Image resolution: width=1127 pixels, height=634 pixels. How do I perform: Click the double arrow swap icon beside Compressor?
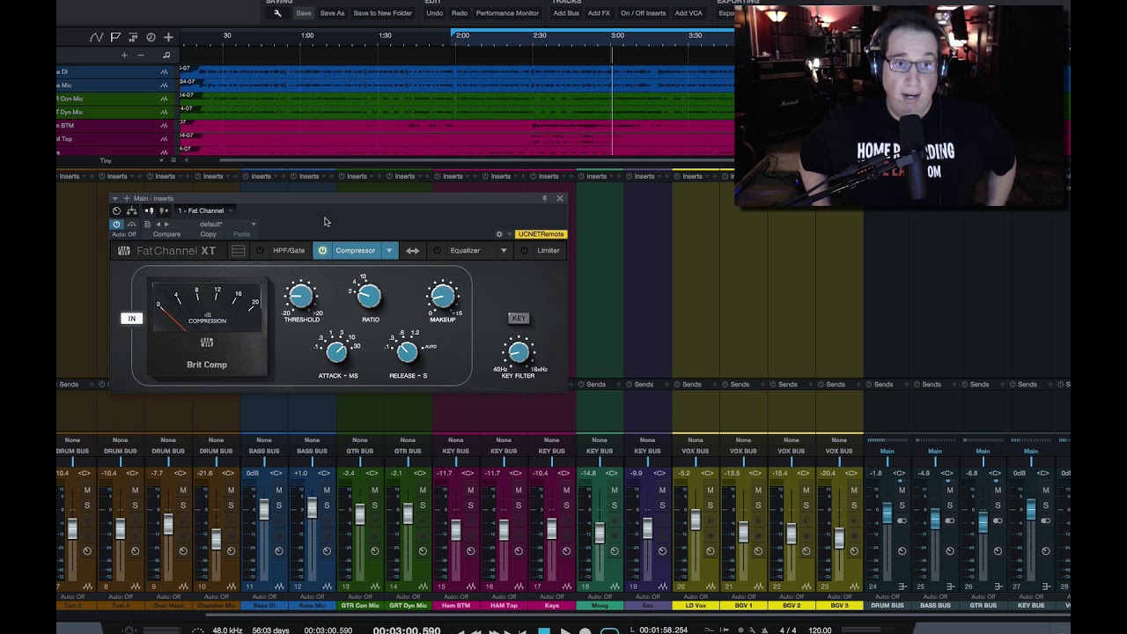[412, 251]
